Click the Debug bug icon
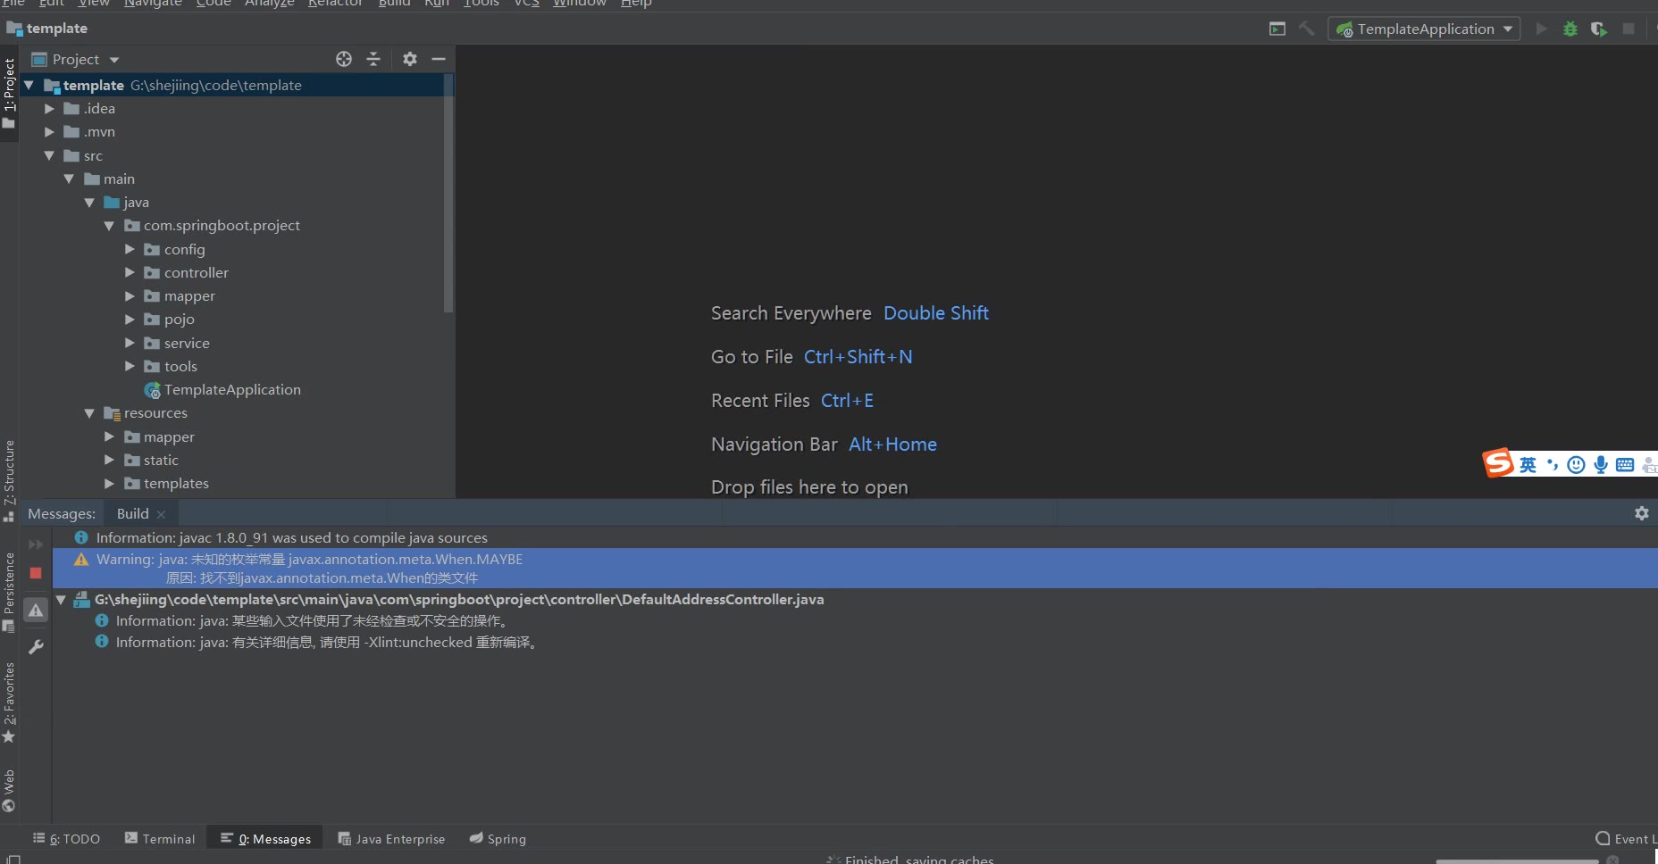 1570,29
